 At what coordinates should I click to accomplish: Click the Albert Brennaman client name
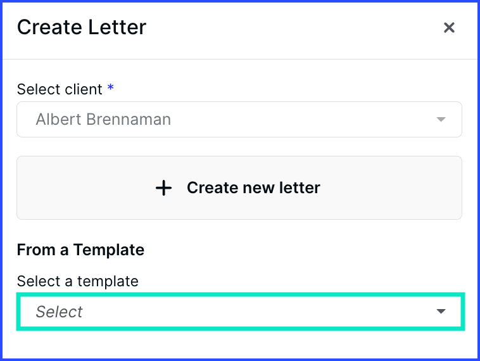pos(103,120)
